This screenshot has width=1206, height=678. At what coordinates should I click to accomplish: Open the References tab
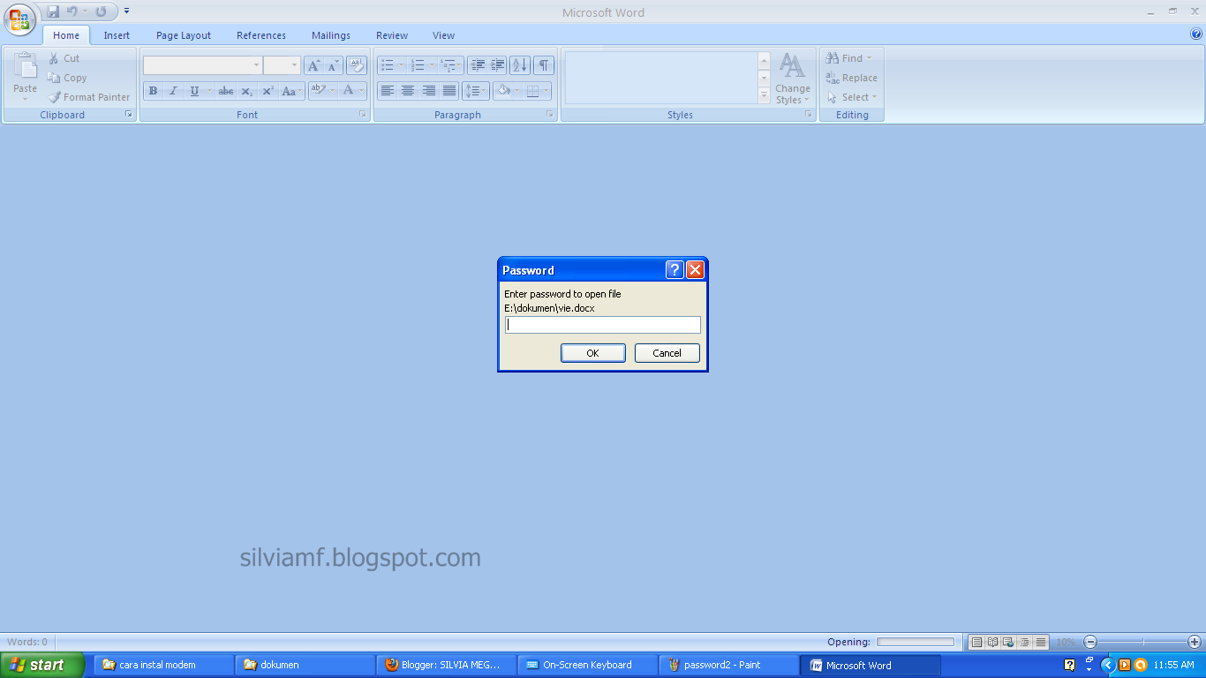tap(261, 35)
